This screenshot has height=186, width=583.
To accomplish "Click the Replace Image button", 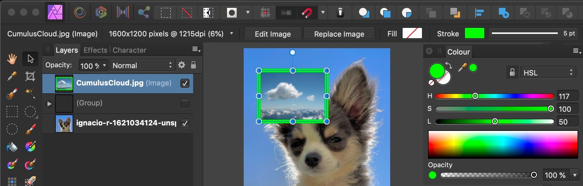I will (x=339, y=34).
